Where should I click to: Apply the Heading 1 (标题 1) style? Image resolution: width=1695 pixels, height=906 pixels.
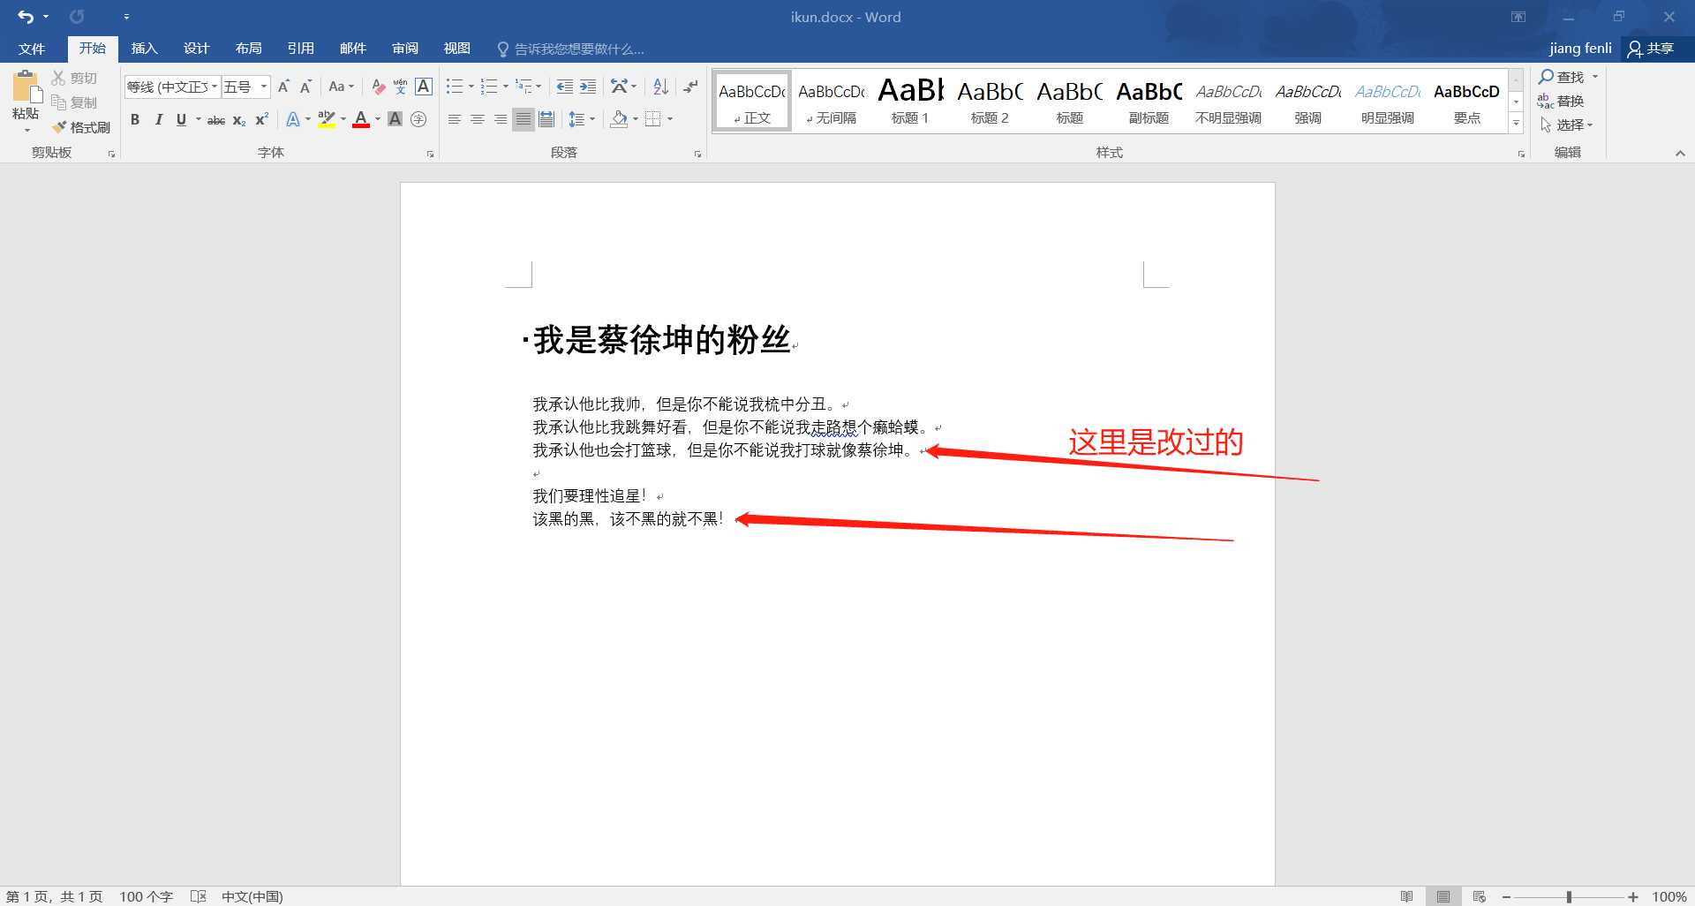pyautogui.click(x=910, y=101)
